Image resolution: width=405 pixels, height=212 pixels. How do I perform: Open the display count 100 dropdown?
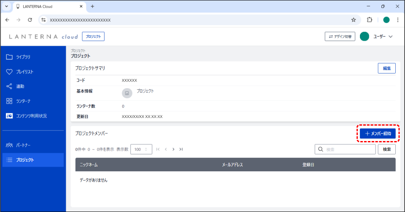141,149
